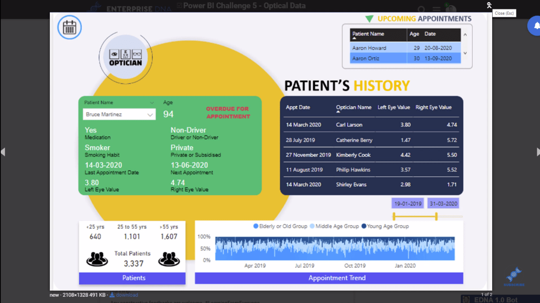Click the DNA Subscribe icon
540x303 pixels.
[514, 275]
